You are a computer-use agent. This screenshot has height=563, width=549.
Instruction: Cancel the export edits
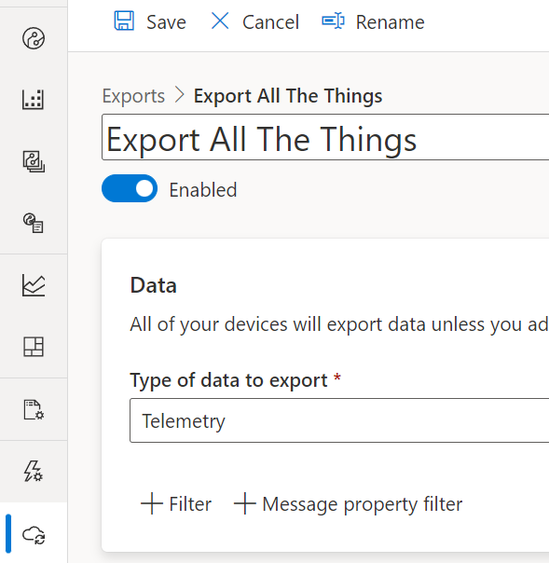click(x=255, y=21)
